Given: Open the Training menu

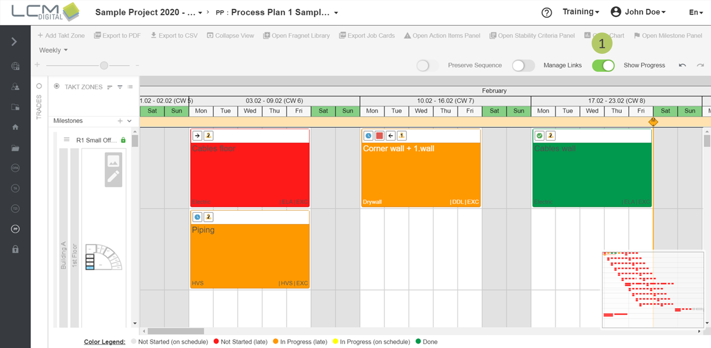Looking at the screenshot, I should pyautogui.click(x=580, y=12).
